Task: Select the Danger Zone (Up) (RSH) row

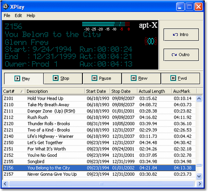Action: (x=99, y=111)
